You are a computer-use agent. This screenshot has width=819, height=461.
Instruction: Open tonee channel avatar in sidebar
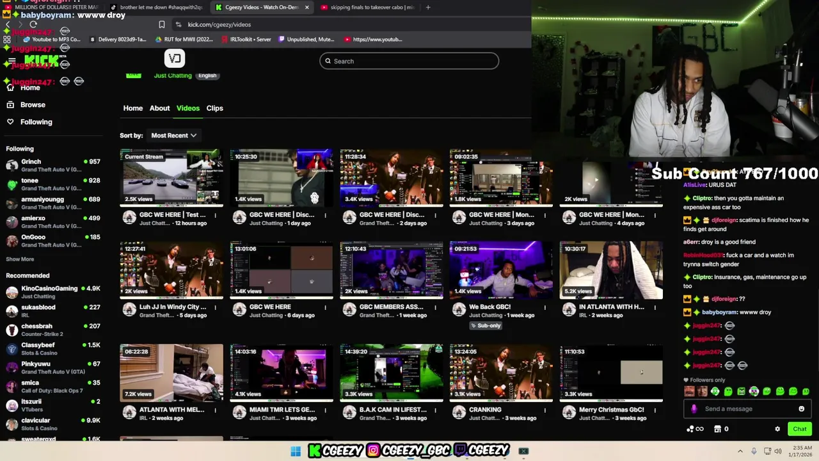coord(12,184)
